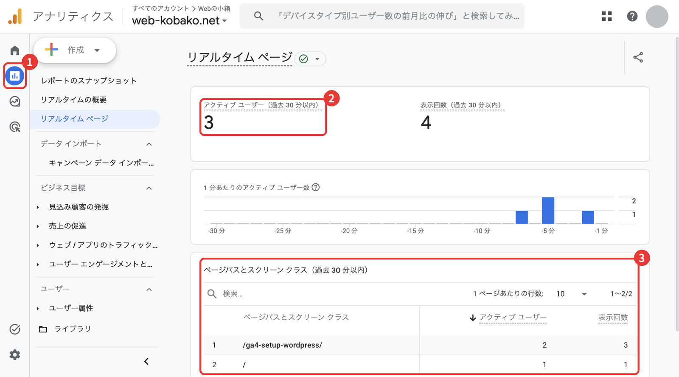
Task: Collapse the ユーザー section
Action: 149,290
